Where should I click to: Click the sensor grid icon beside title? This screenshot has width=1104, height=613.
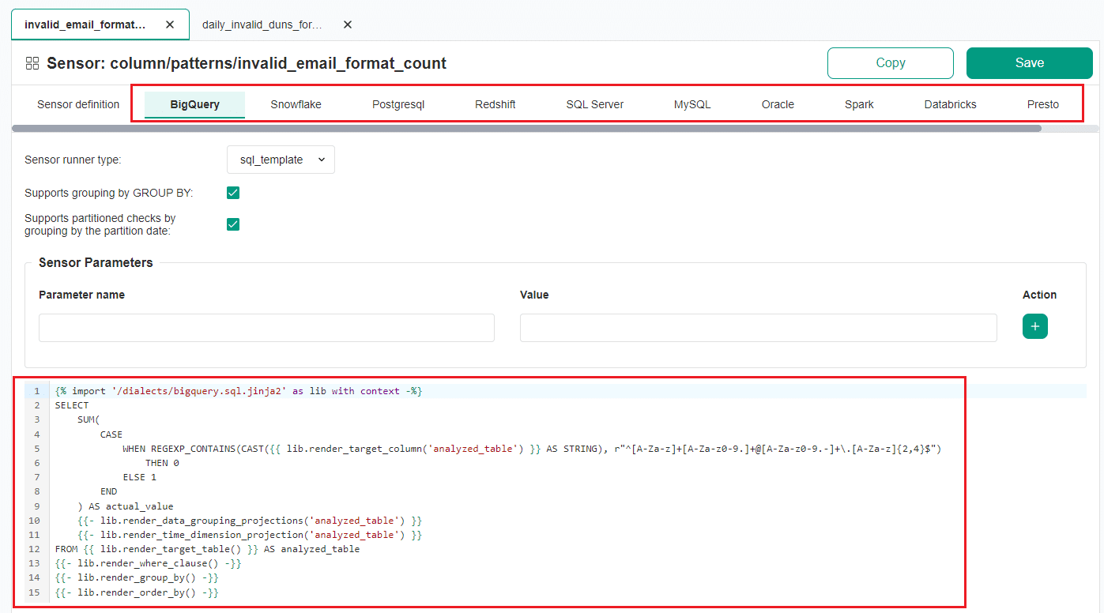(32, 63)
